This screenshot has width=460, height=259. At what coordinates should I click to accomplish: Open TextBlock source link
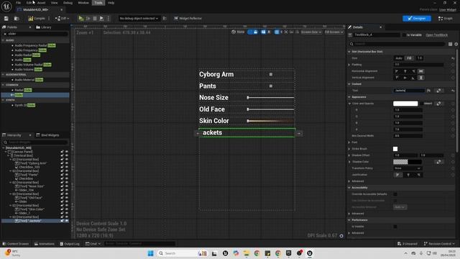coord(436,35)
